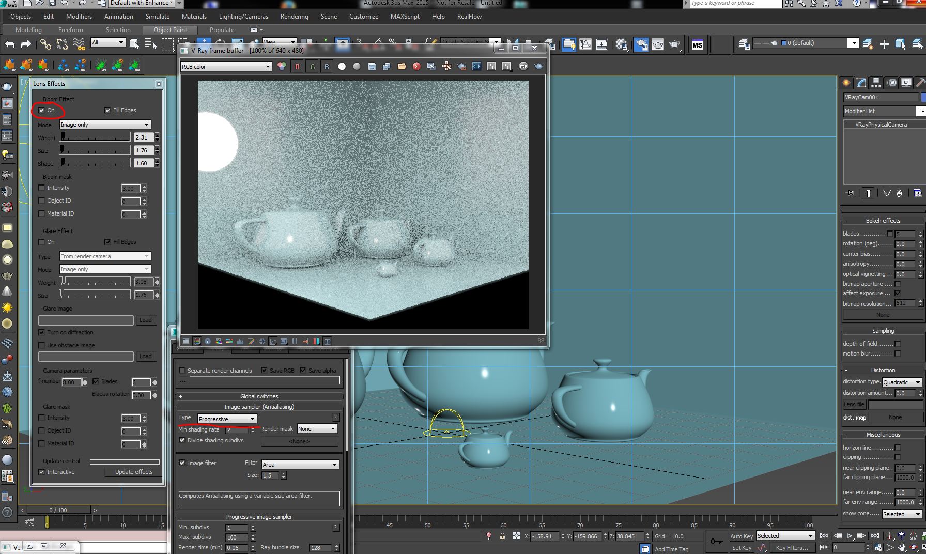
Task: Open the RGB color channel dropdown
Action: [226, 67]
